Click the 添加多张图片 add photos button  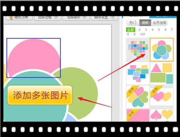tap(40, 95)
